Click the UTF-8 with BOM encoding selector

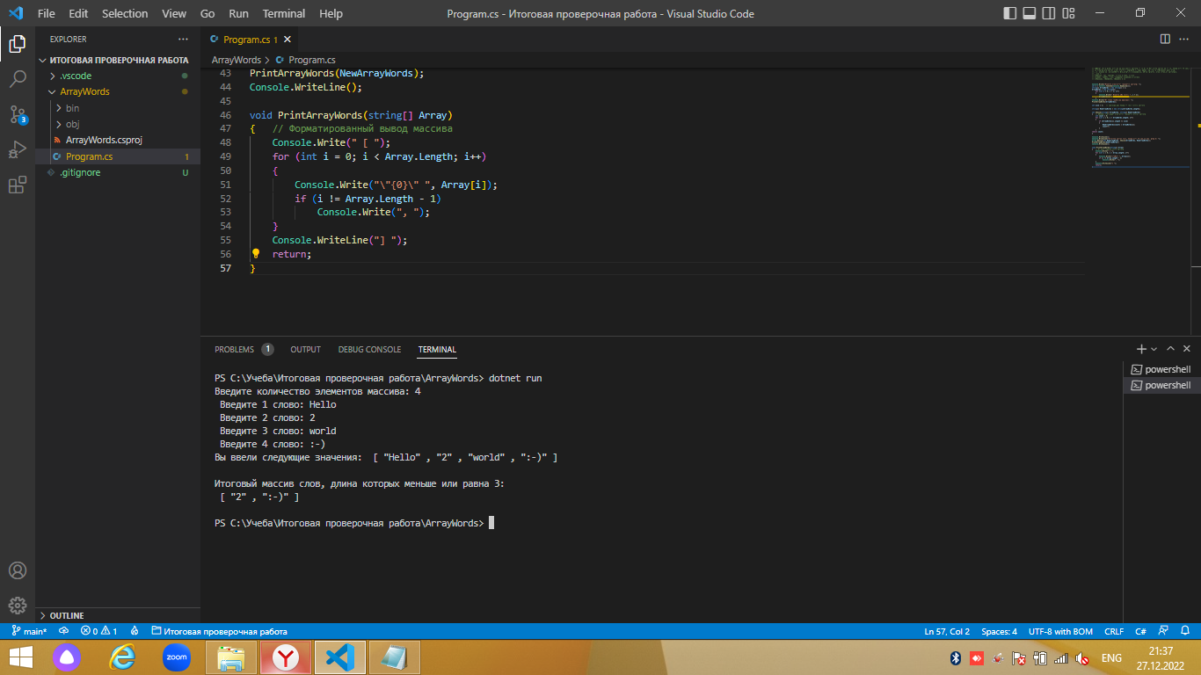pos(1060,631)
